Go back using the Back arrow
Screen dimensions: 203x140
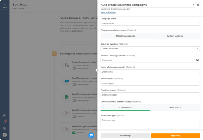(x=5, y=6)
